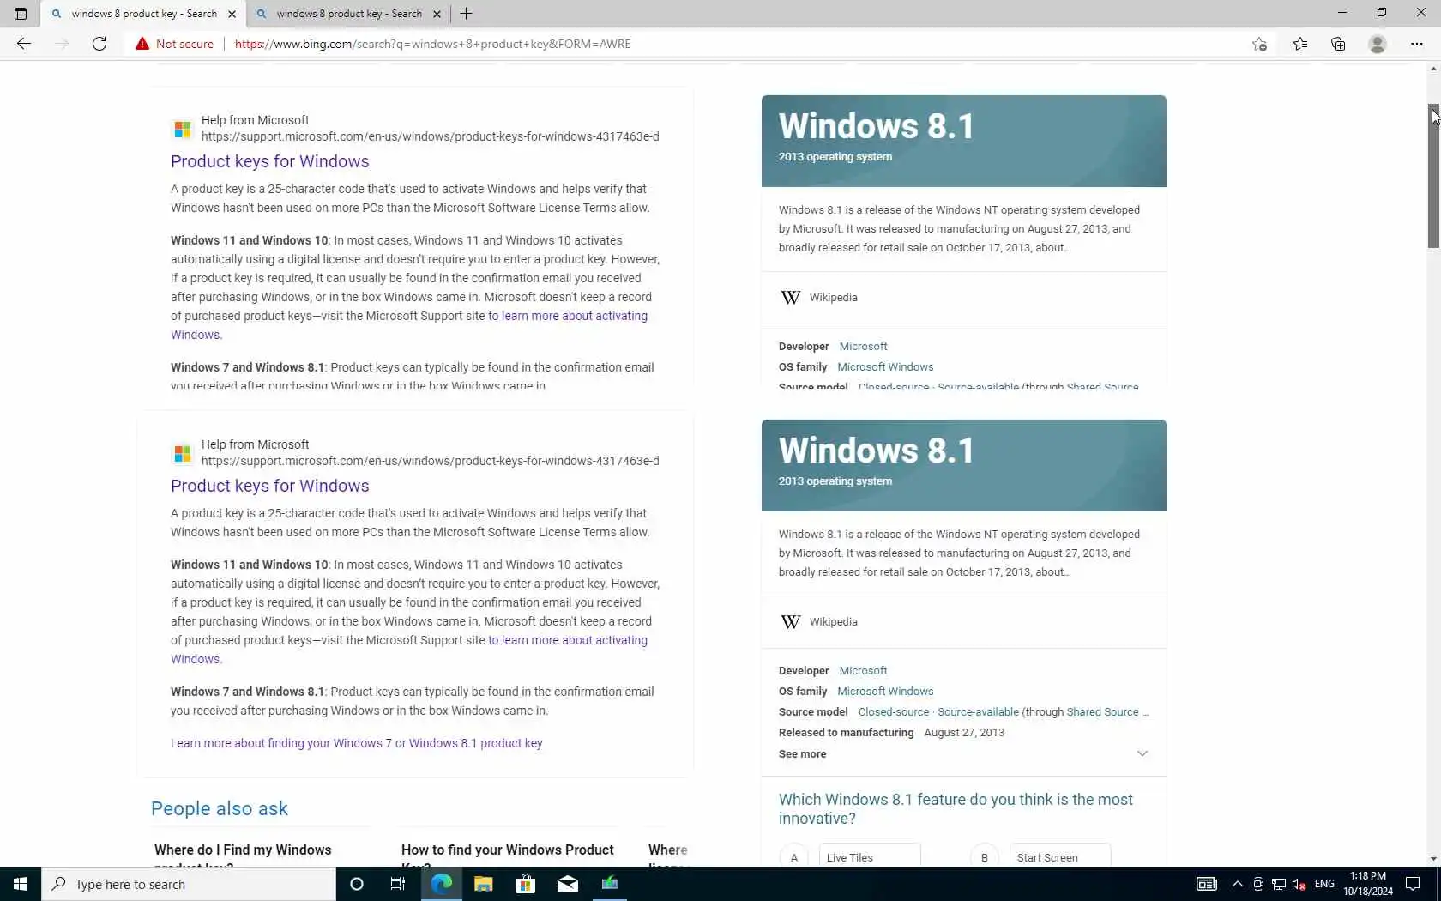
Task: Open Task View from the taskbar
Action: pos(398,884)
